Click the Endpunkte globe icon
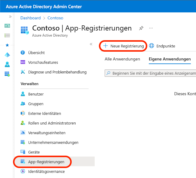The width and height of the screenshot is (196, 178). 152,46
